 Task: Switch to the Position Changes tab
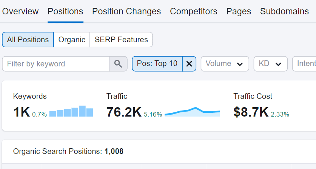coord(126,11)
